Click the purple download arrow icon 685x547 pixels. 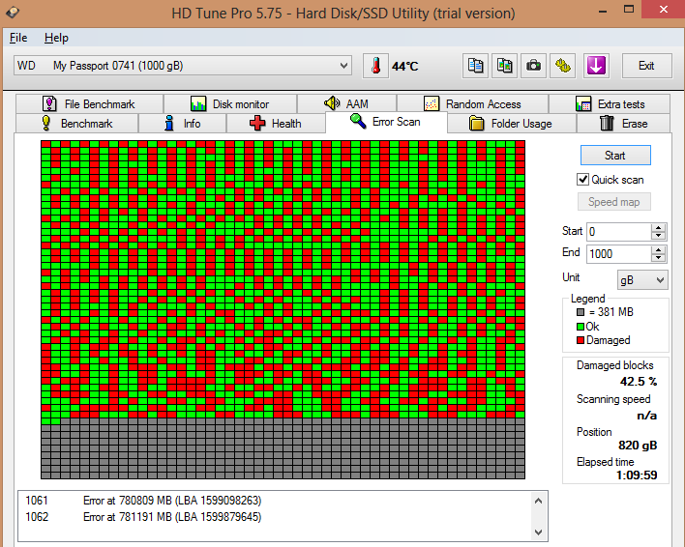[596, 66]
